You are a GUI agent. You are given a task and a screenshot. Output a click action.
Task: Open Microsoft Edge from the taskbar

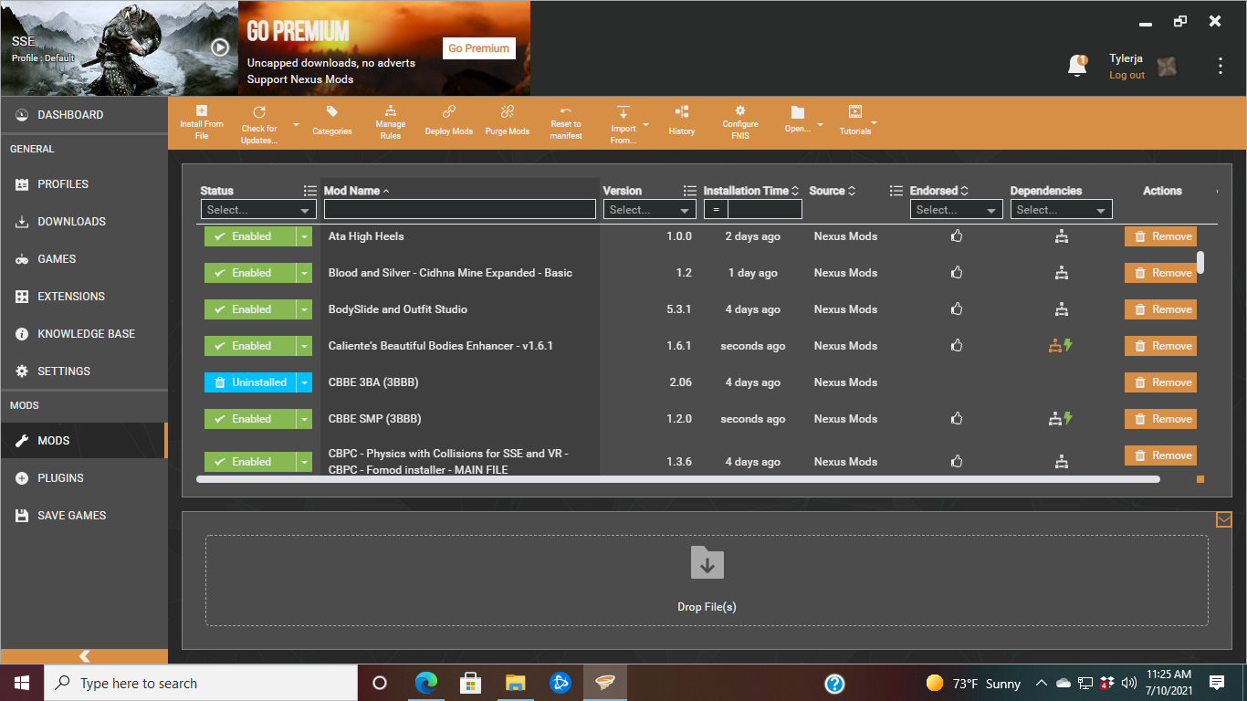tap(425, 683)
